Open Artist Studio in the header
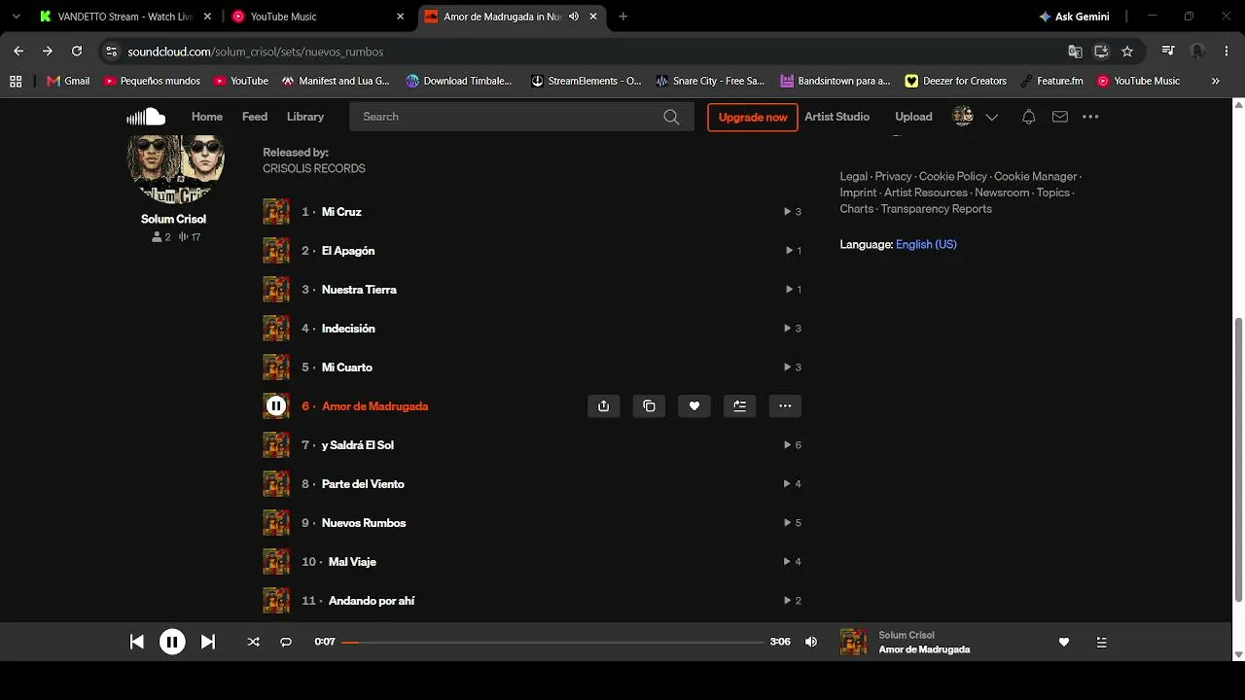This screenshot has height=700, width=1245. click(836, 117)
